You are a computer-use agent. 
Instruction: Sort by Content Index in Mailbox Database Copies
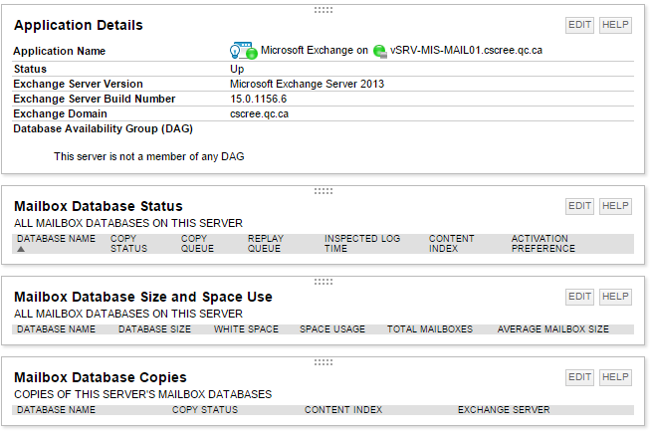(x=343, y=410)
